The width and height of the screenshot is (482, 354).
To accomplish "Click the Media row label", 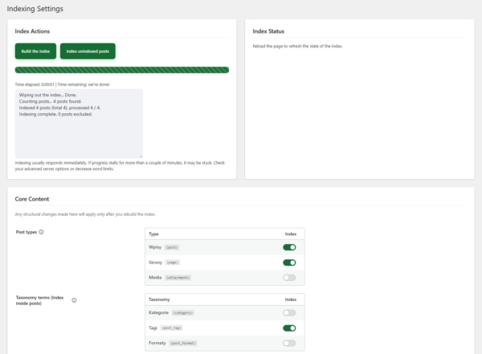I will click(155, 278).
